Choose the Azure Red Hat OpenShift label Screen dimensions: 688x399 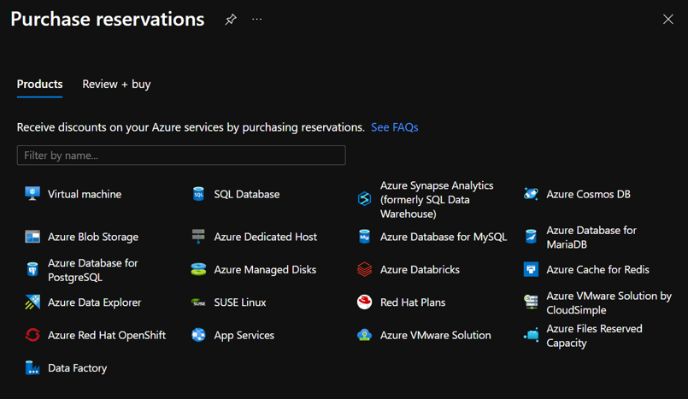[107, 336]
